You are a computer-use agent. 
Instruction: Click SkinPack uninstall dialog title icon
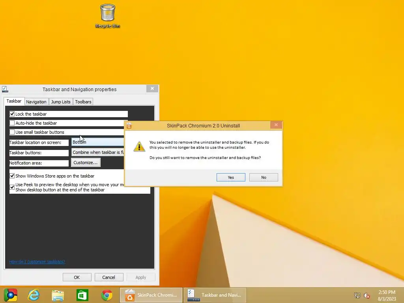tap(129, 125)
